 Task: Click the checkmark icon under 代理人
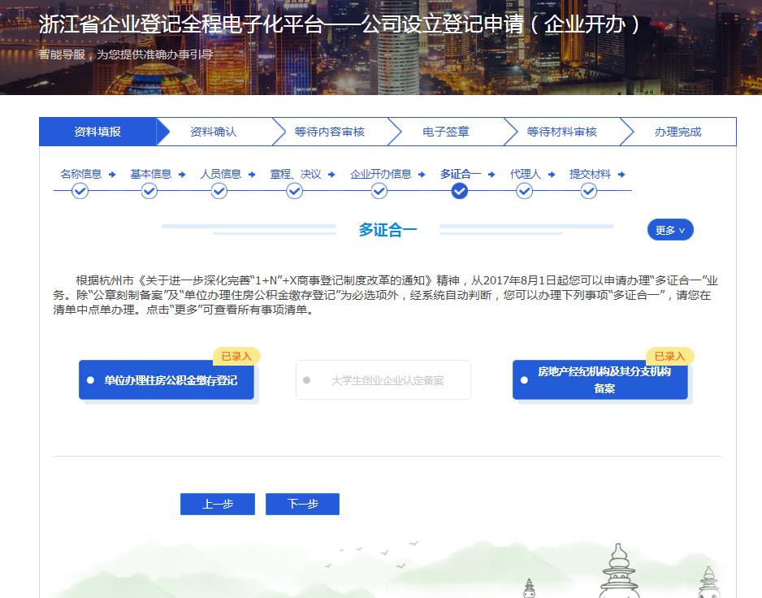(x=524, y=191)
